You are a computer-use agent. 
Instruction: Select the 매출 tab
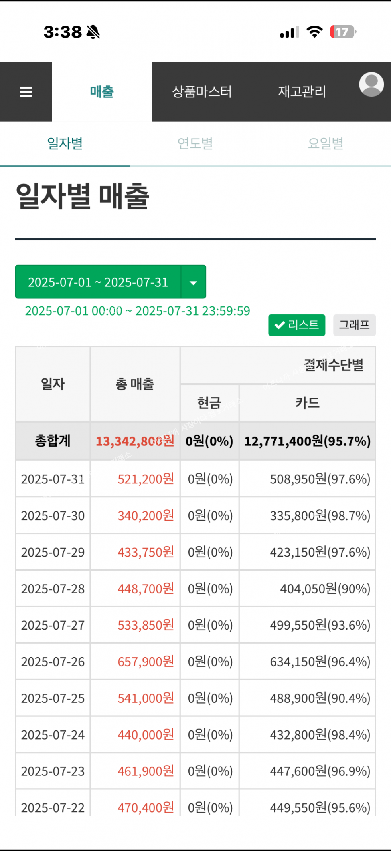tap(102, 92)
